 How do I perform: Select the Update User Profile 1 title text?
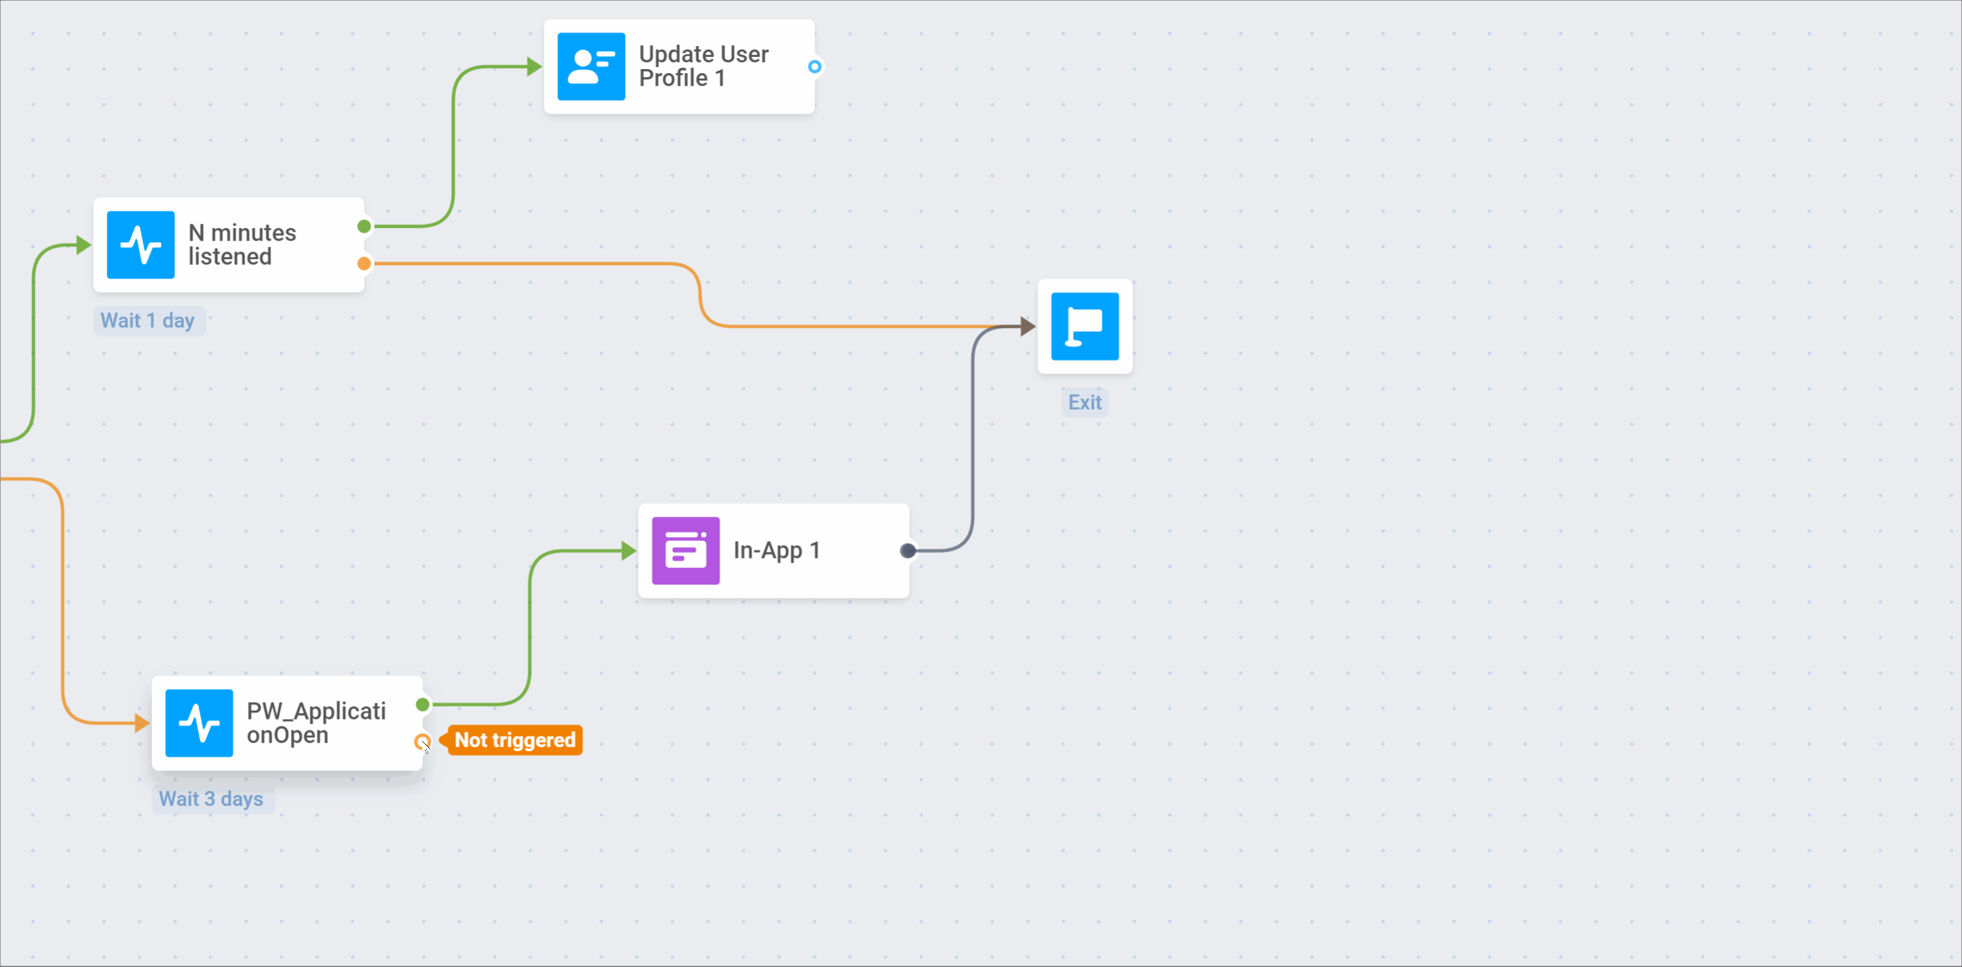(x=704, y=66)
